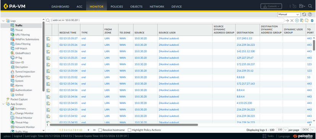316x139 pixels.
Task: Open Alarms logs icon
Action: [12, 86]
